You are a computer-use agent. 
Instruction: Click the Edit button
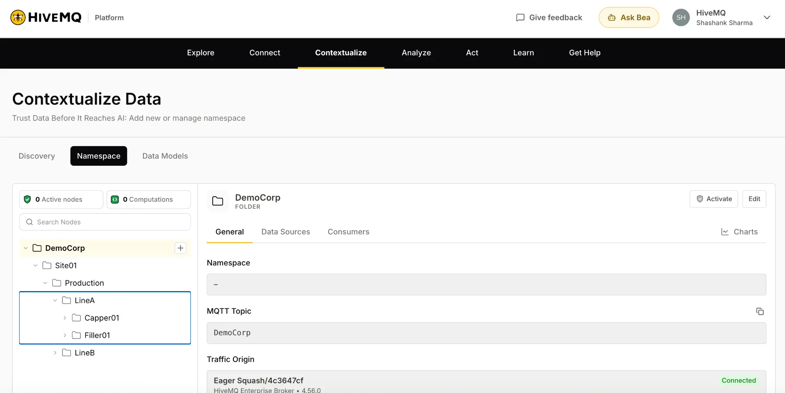click(754, 199)
